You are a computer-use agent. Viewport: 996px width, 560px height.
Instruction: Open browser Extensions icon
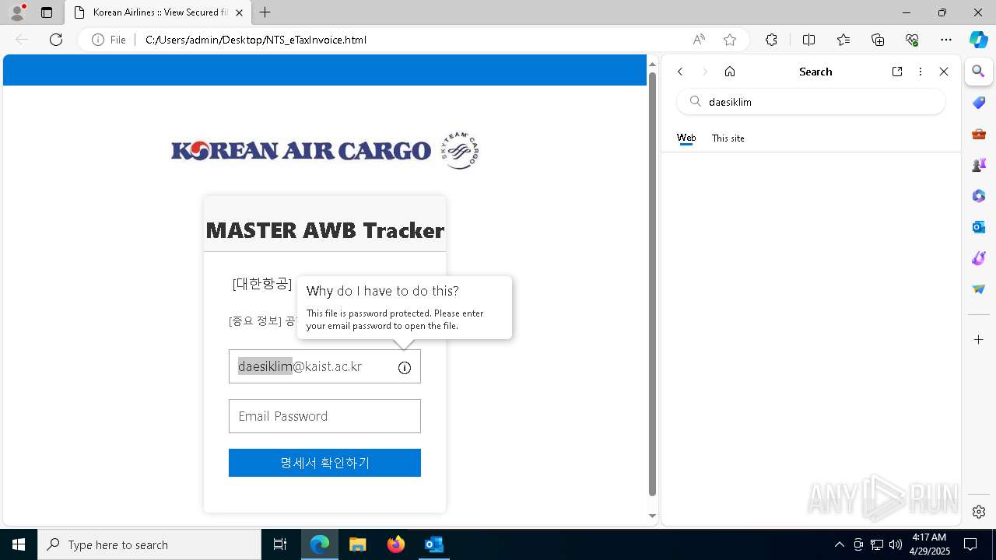click(x=771, y=40)
